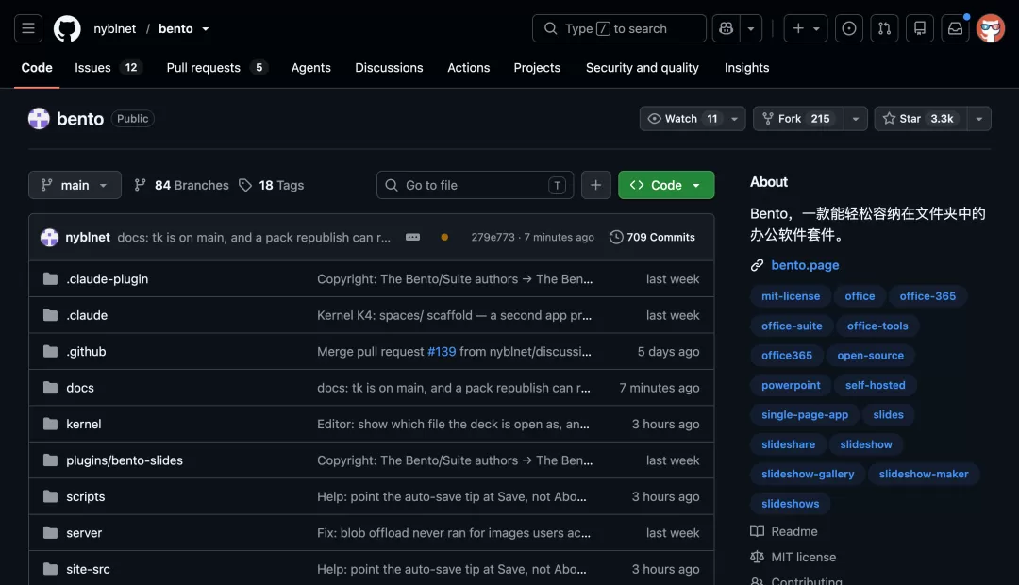View the orange commit status dot

click(444, 237)
